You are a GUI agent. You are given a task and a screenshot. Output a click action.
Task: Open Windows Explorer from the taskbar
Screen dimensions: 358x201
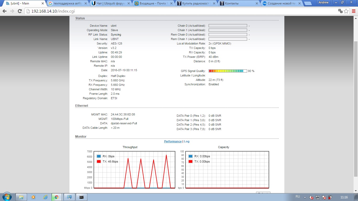21,197
